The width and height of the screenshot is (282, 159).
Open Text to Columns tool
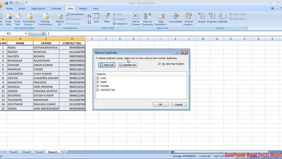point(136,19)
